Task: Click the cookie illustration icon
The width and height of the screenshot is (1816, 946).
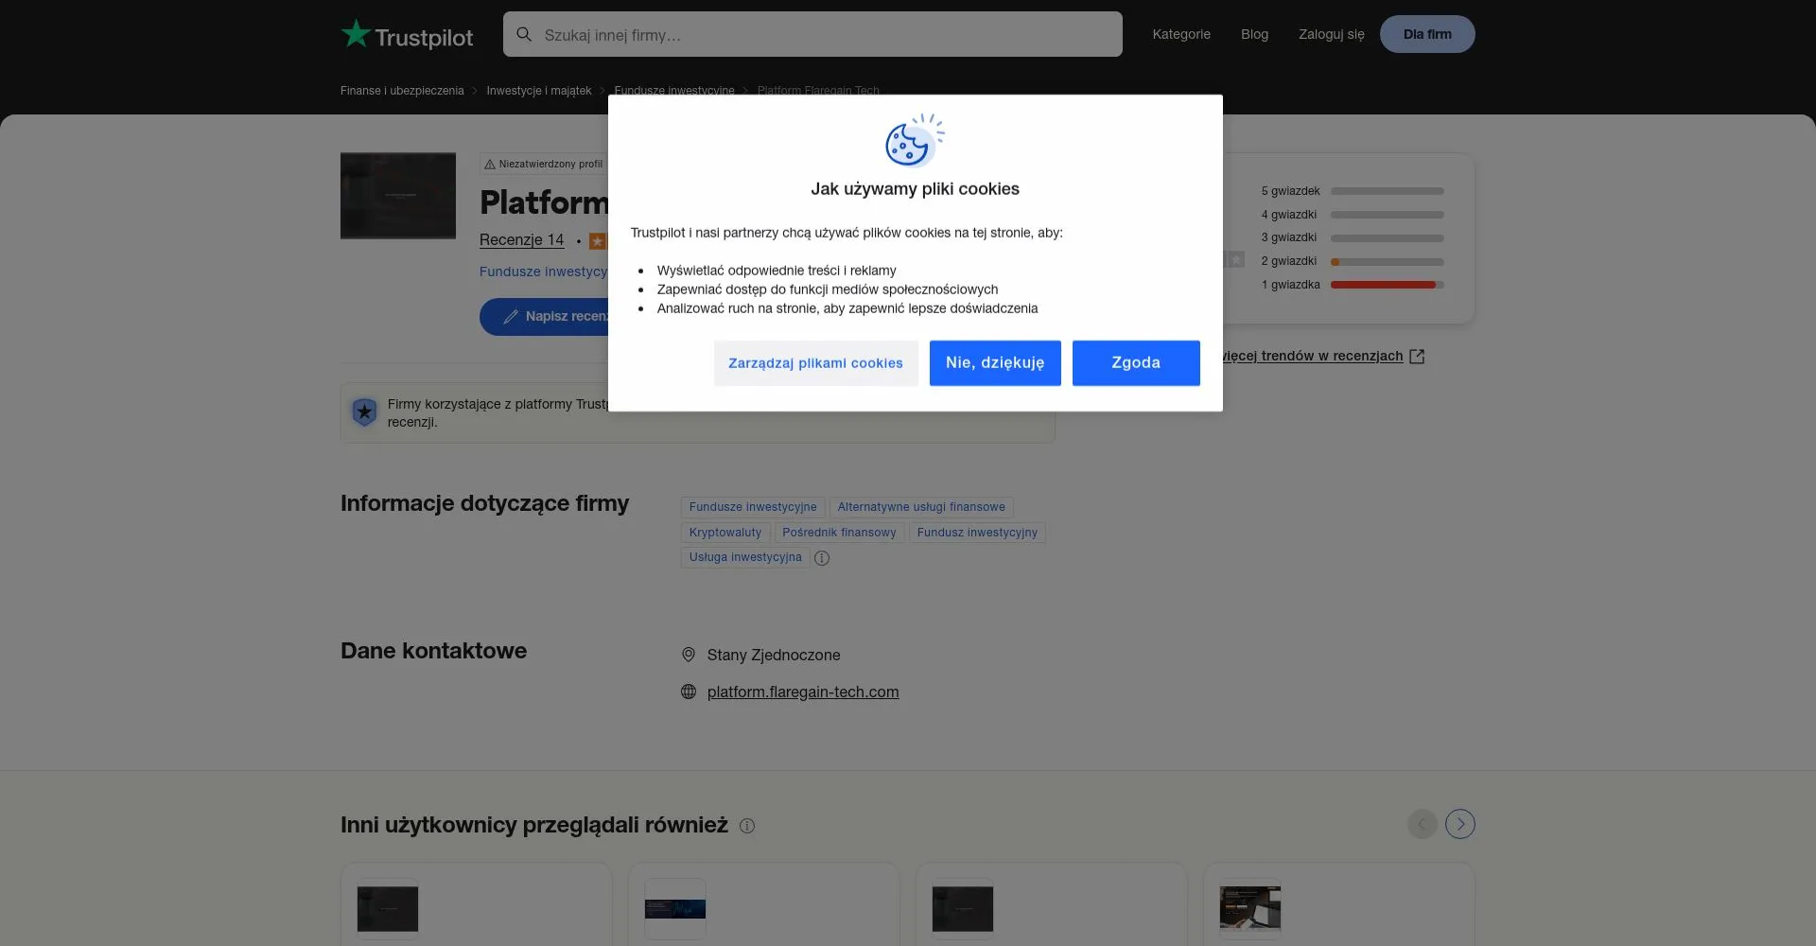Action: [x=915, y=140]
